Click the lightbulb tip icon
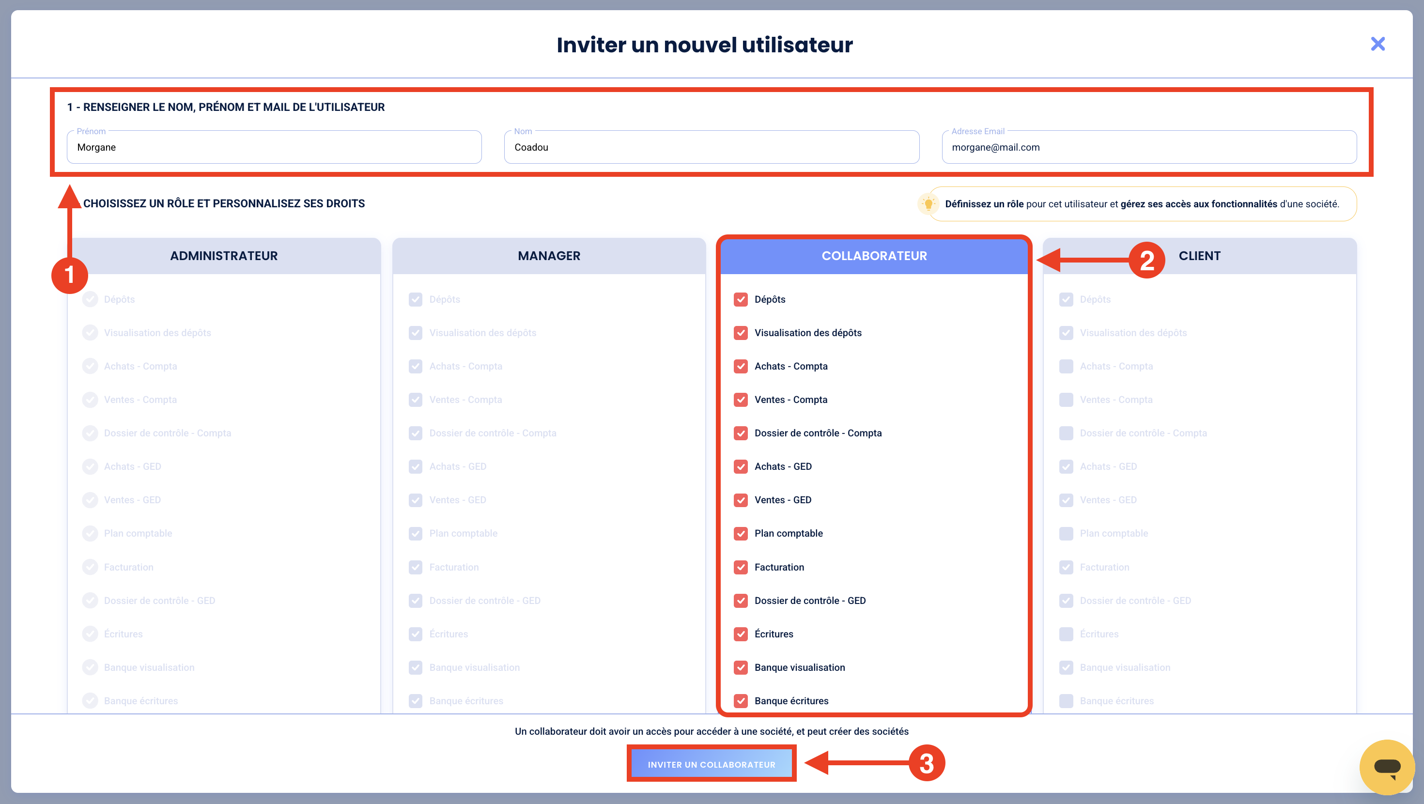 (929, 204)
